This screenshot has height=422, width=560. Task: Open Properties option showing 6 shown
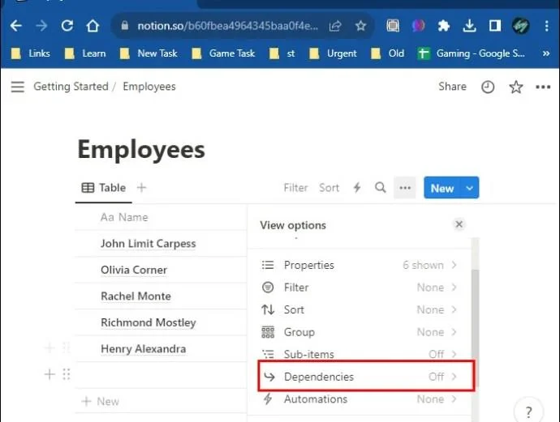pyautogui.click(x=360, y=265)
